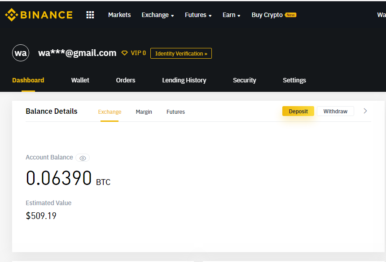Select the Margin balance tab

click(144, 112)
